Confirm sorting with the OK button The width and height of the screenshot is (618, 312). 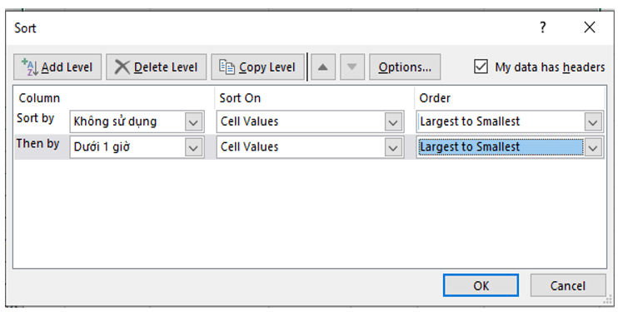coord(481,285)
